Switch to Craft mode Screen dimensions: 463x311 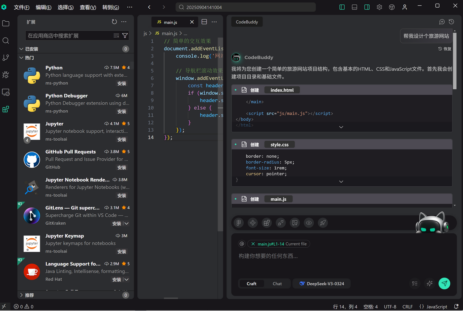coord(251,284)
